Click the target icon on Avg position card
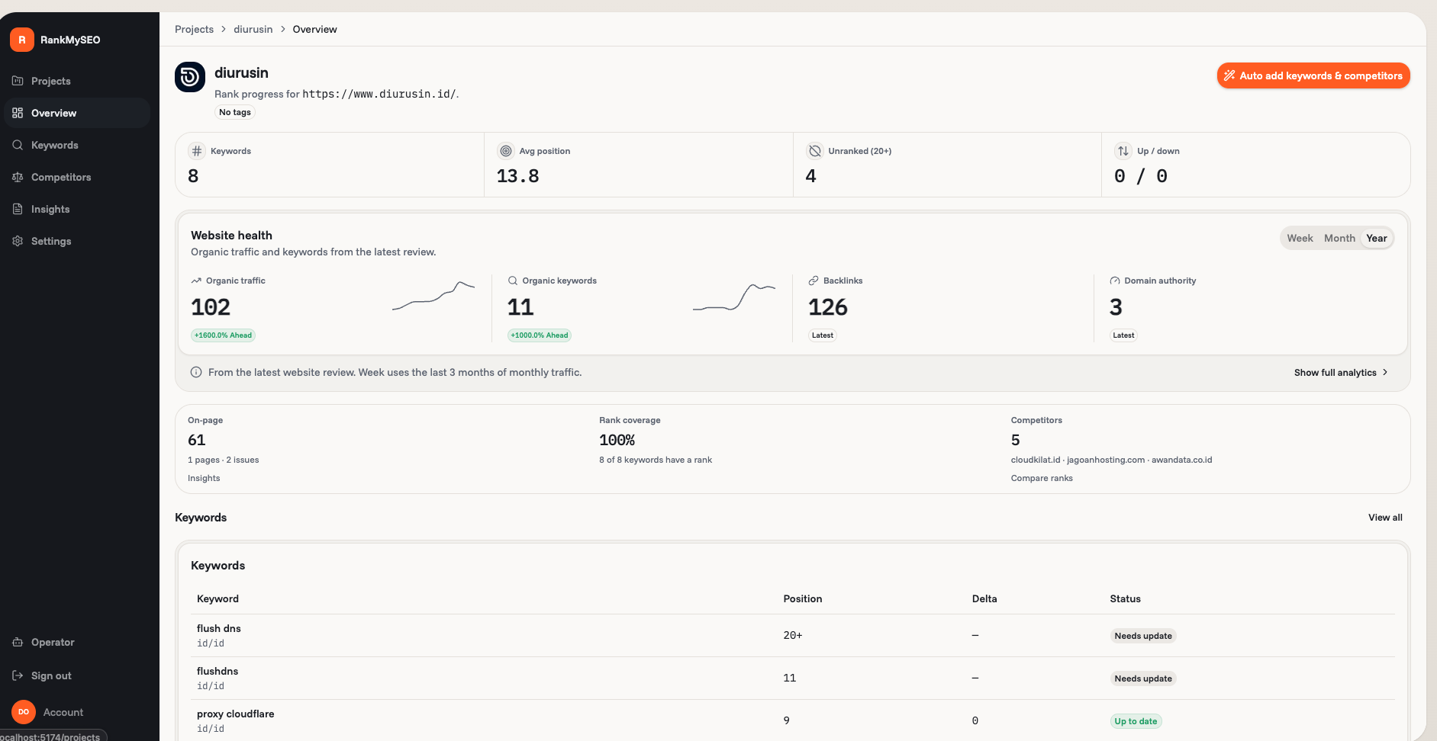The height and width of the screenshot is (741, 1437). [x=506, y=151]
